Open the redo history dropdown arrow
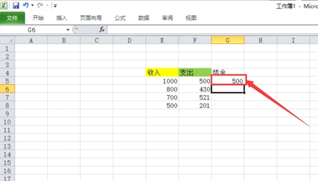Image resolution: width=318 pixels, height=181 pixels. [x=47, y=5]
